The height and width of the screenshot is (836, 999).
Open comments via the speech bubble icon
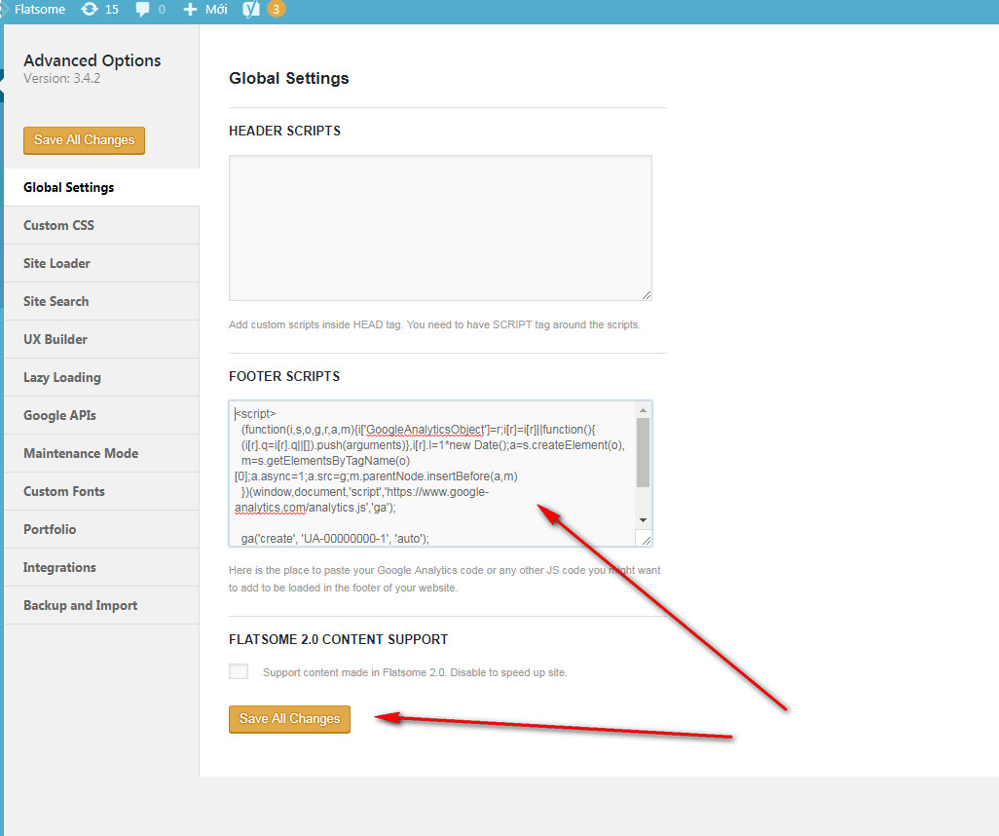(142, 11)
